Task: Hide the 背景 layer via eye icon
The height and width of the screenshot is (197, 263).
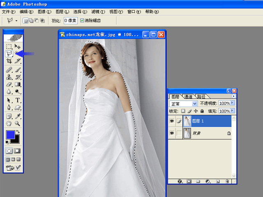Action: [172, 133]
